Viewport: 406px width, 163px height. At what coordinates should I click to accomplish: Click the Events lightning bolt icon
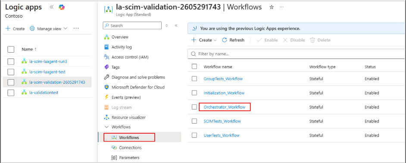click(x=106, y=97)
